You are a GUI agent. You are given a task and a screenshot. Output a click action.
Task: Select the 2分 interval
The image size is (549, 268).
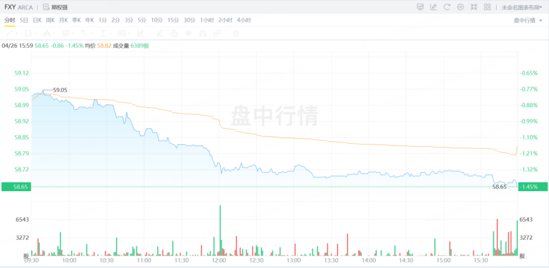[115, 21]
